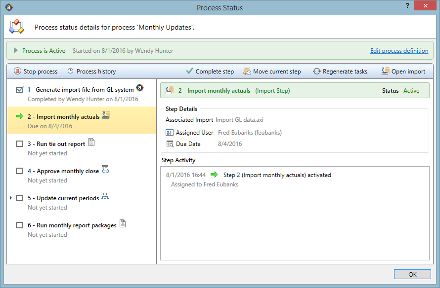Open Process history via clock icon
The image size is (440, 288).
tap(70, 71)
